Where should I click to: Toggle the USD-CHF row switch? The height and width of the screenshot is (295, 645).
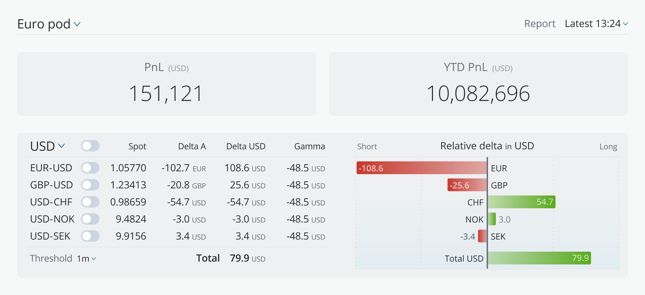(x=90, y=202)
